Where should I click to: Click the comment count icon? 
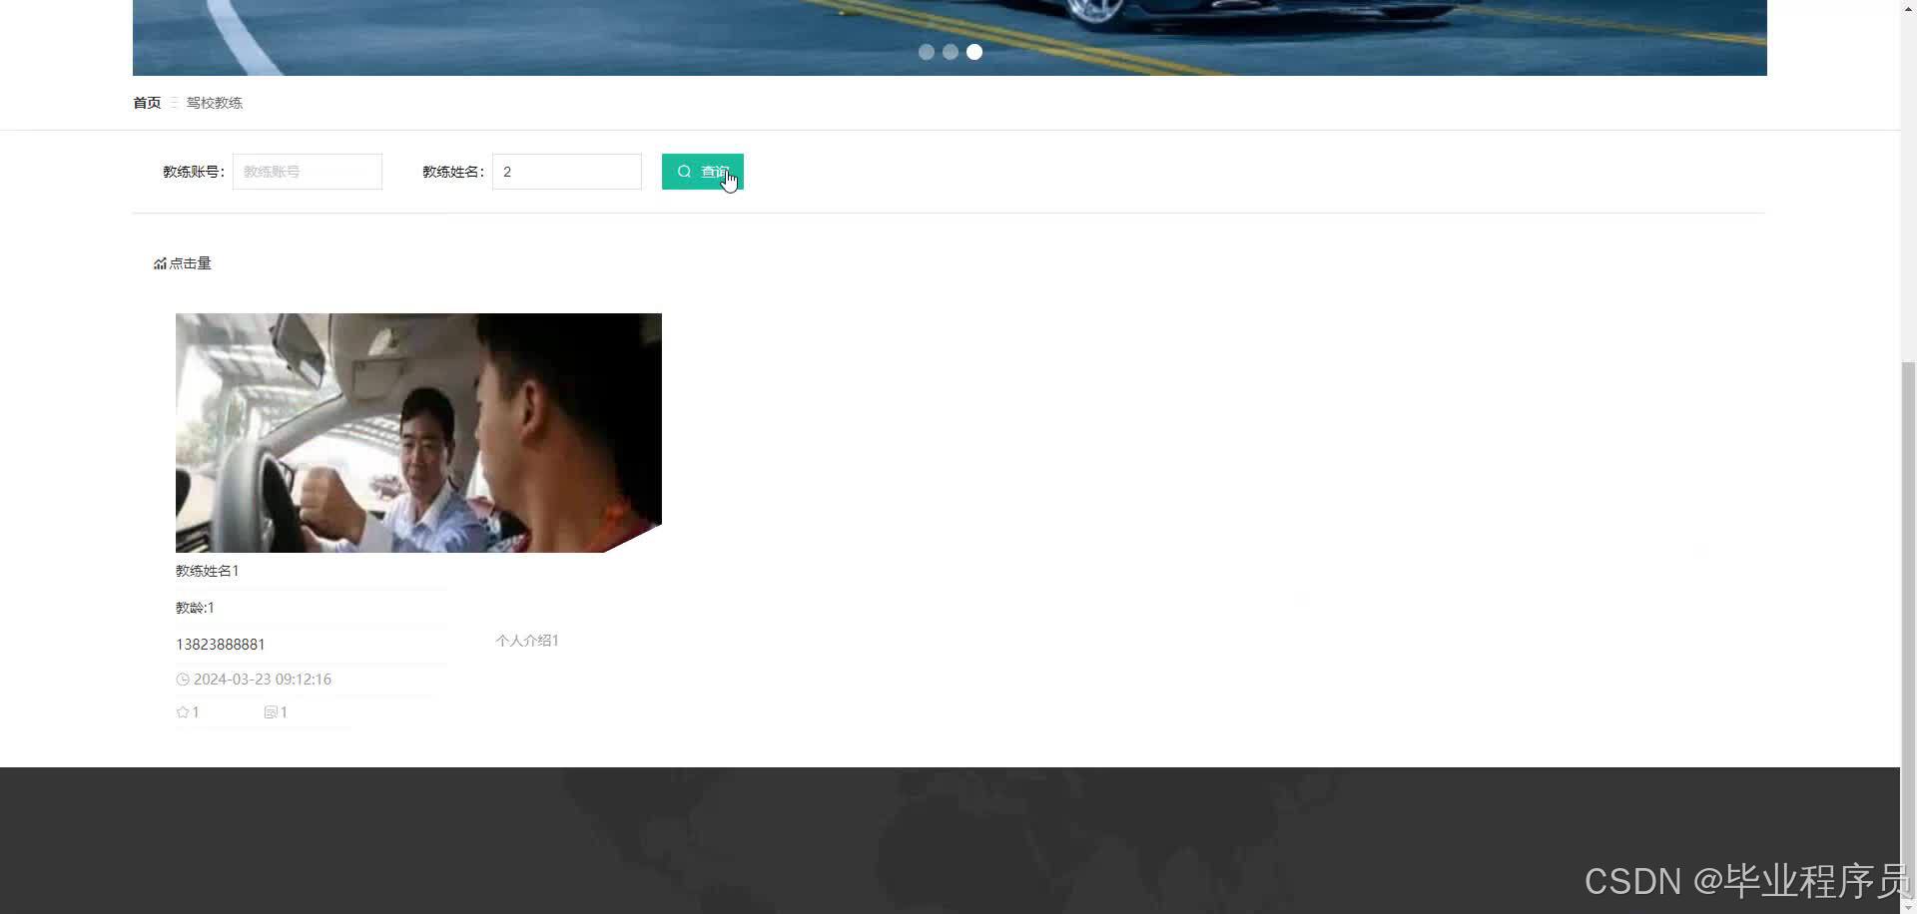click(x=271, y=712)
